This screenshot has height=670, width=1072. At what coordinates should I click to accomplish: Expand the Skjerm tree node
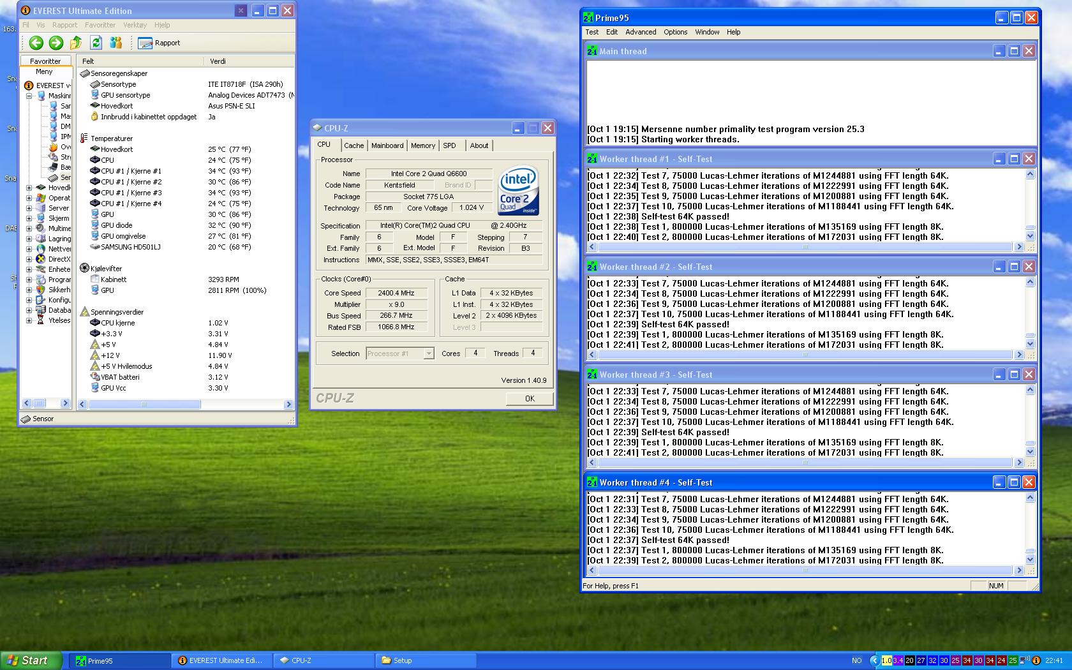29,218
